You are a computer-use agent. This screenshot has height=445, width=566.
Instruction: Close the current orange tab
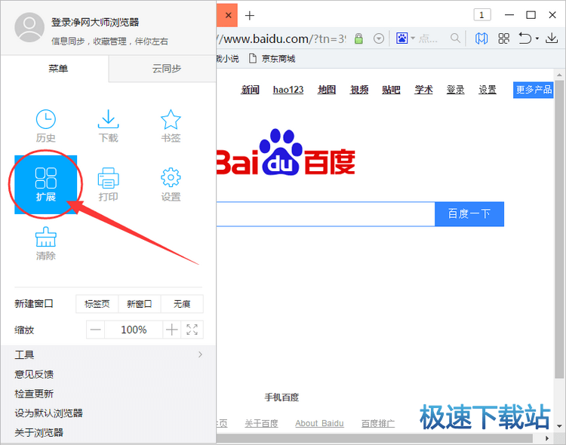pyautogui.click(x=229, y=15)
